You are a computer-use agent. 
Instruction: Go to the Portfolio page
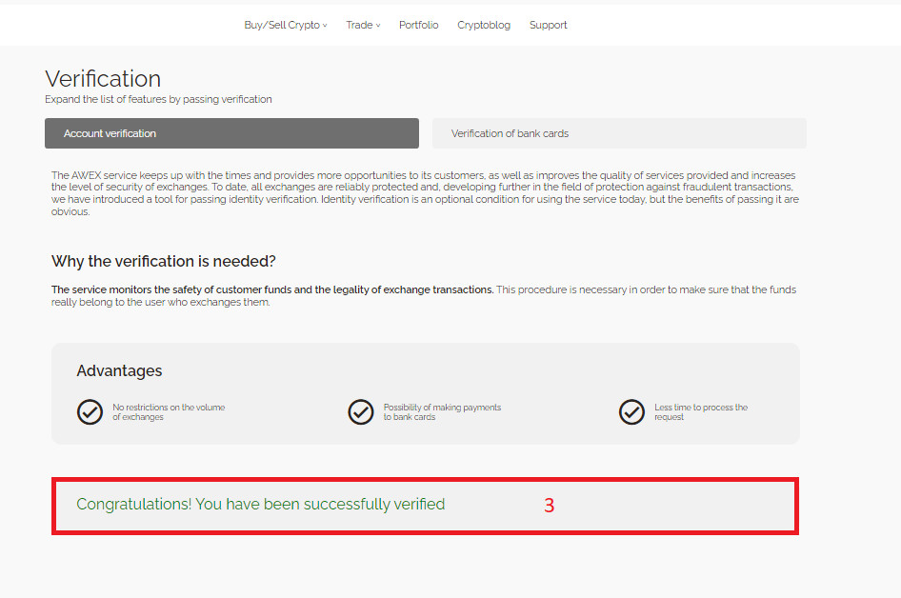(x=418, y=25)
